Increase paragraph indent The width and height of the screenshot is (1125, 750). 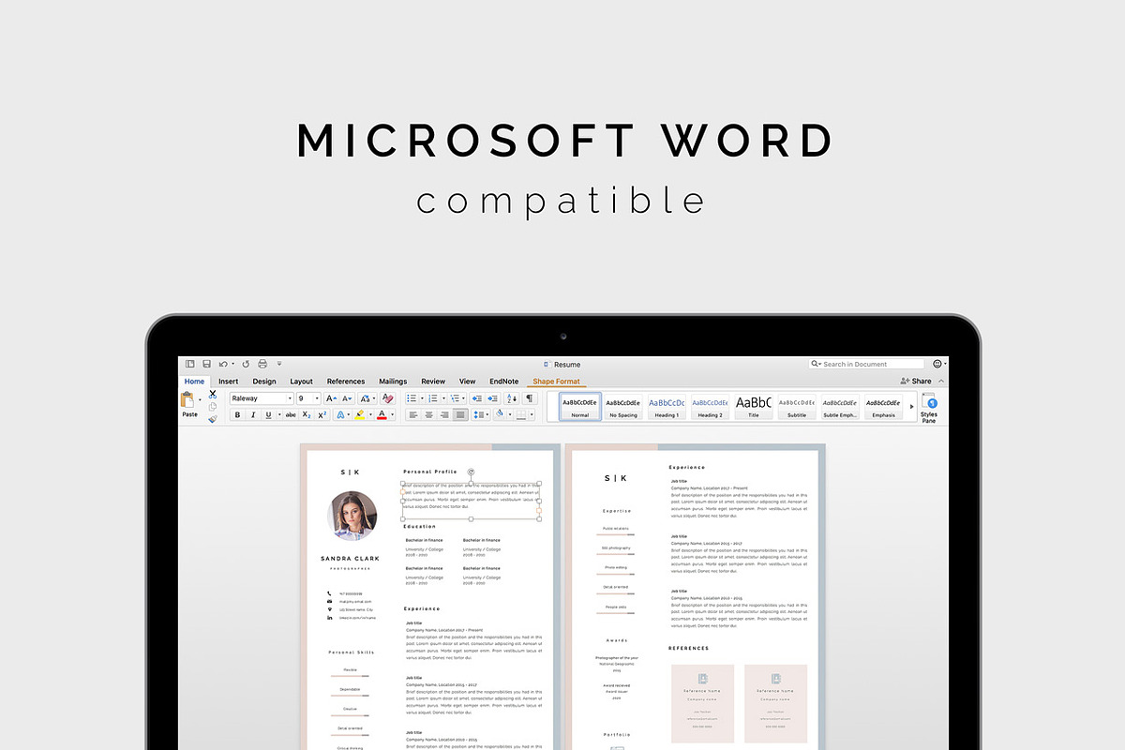(x=493, y=398)
